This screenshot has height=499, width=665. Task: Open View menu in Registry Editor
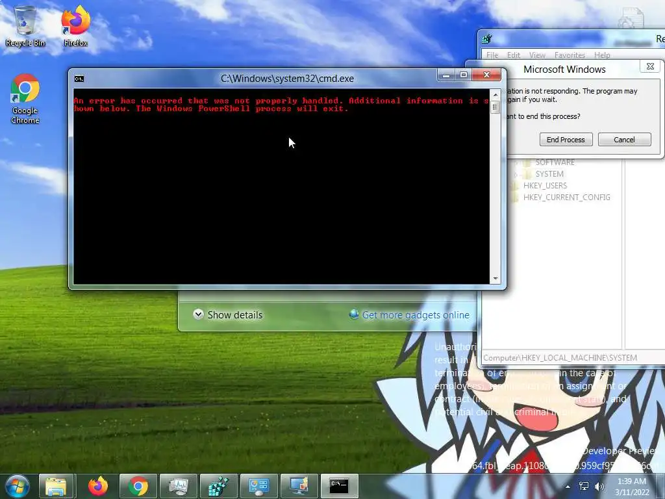537,55
